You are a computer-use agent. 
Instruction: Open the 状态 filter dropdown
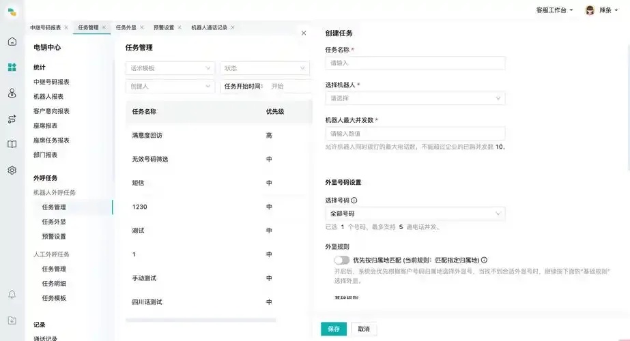pyautogui.click(x=264, y=68)
